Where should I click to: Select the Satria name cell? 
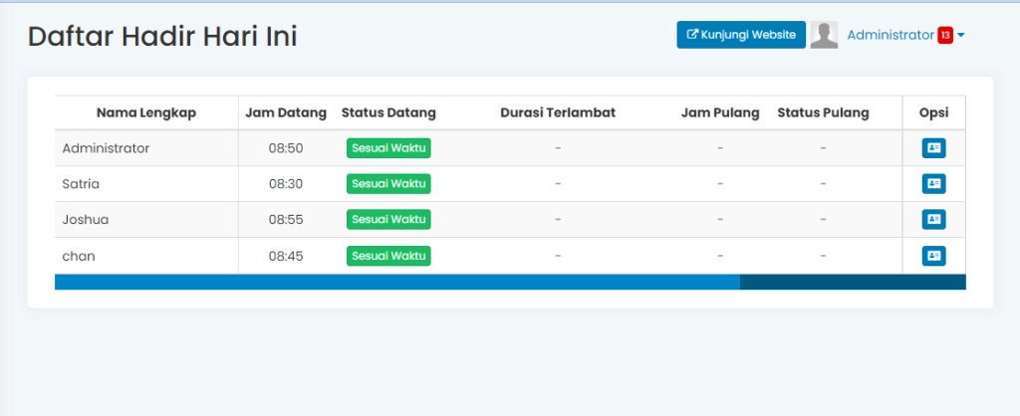click(x=81, y=184)
